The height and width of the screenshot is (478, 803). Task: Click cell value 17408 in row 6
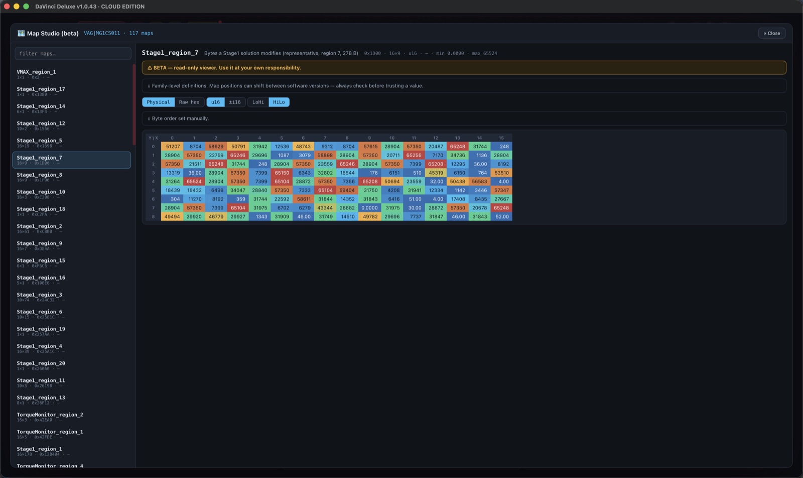[457, 199]
